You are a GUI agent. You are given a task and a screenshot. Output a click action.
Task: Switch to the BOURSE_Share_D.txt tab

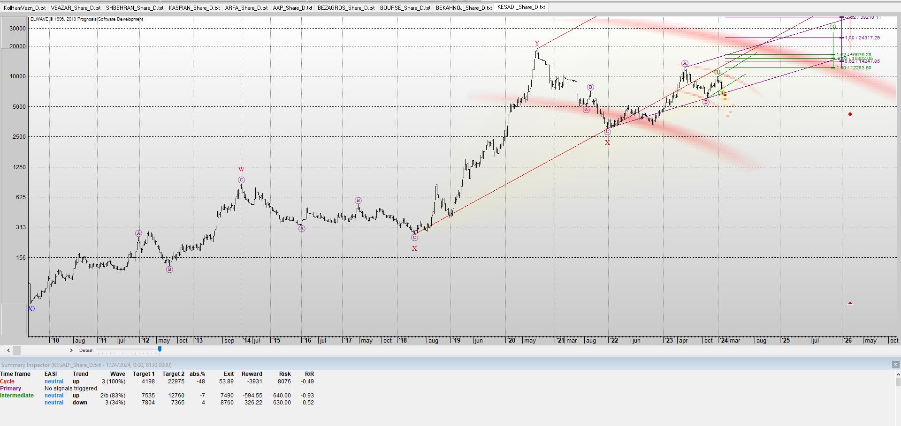tap(405, 7)
